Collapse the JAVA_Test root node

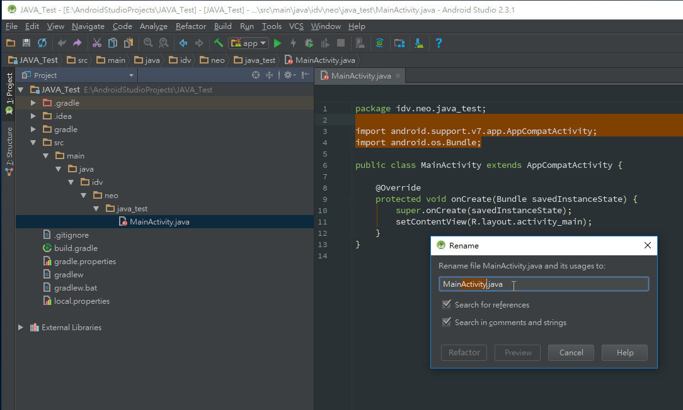click(x=20, y=89)
